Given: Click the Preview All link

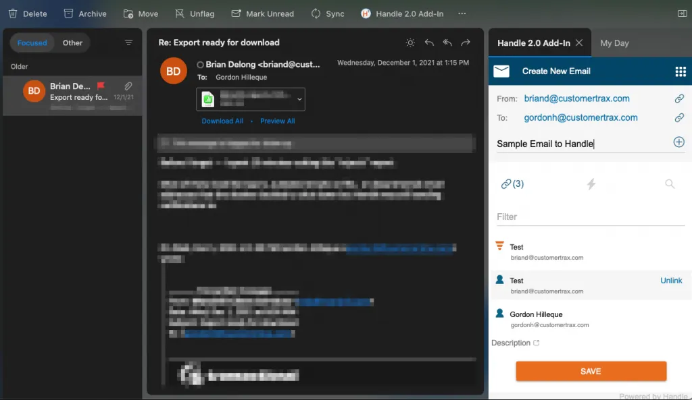Looking at the screenshot, I should click(278, 121).
